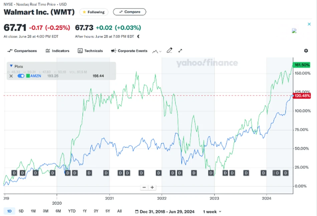Toggle AMZN plot visibility switch
317x216 pixels.
[x=21, y=76]
